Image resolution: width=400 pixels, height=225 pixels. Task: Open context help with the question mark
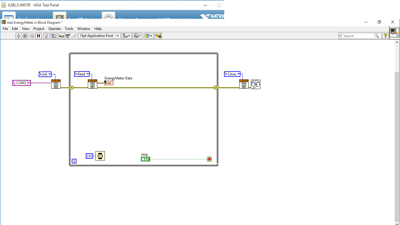tap(385, 36)
